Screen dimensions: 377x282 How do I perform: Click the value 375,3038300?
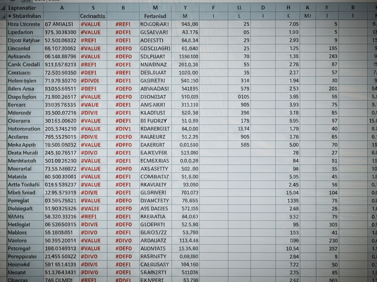tap(60, 32)
